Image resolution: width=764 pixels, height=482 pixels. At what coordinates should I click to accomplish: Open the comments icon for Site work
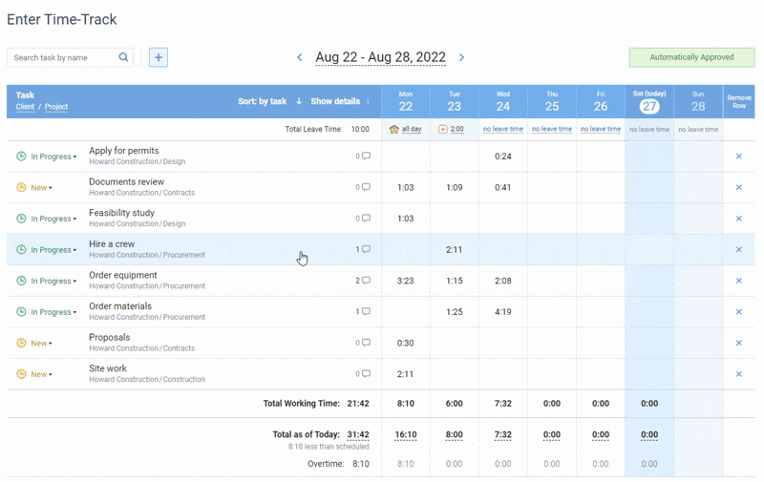pyautogui.click(x=366, y=374)
